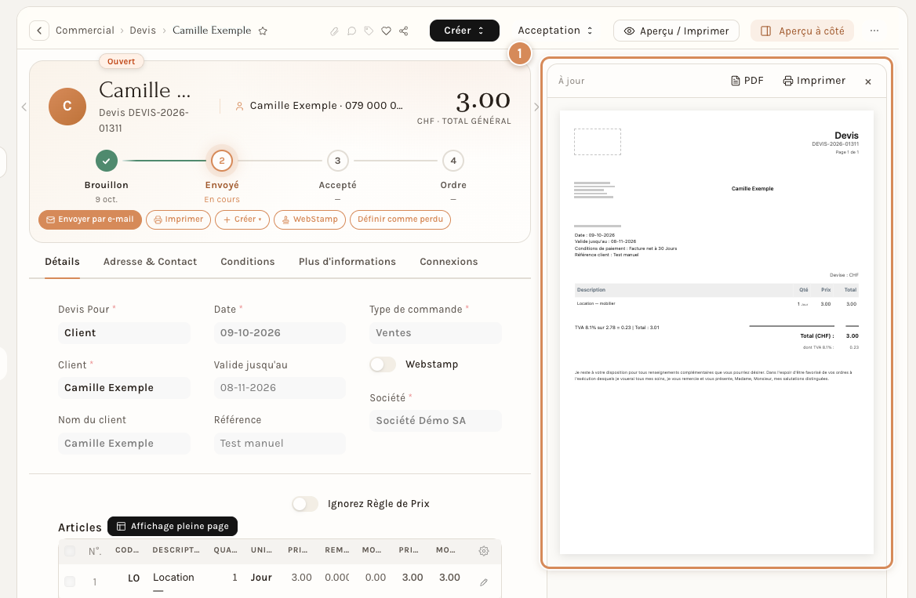This screenshot has width=916, height=598.
Task: Click the share icon
Action: tap(404, 31)
